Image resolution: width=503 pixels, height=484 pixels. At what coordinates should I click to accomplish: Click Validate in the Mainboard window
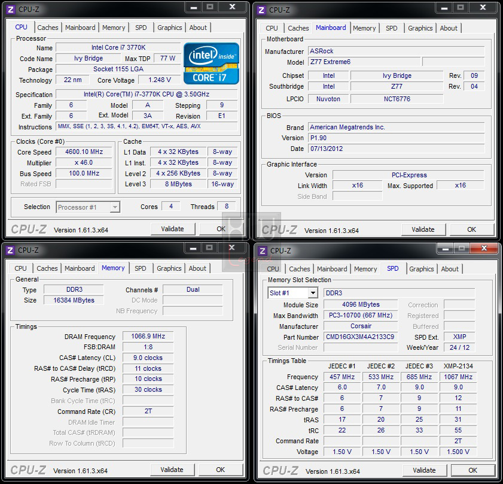(423, 230)
